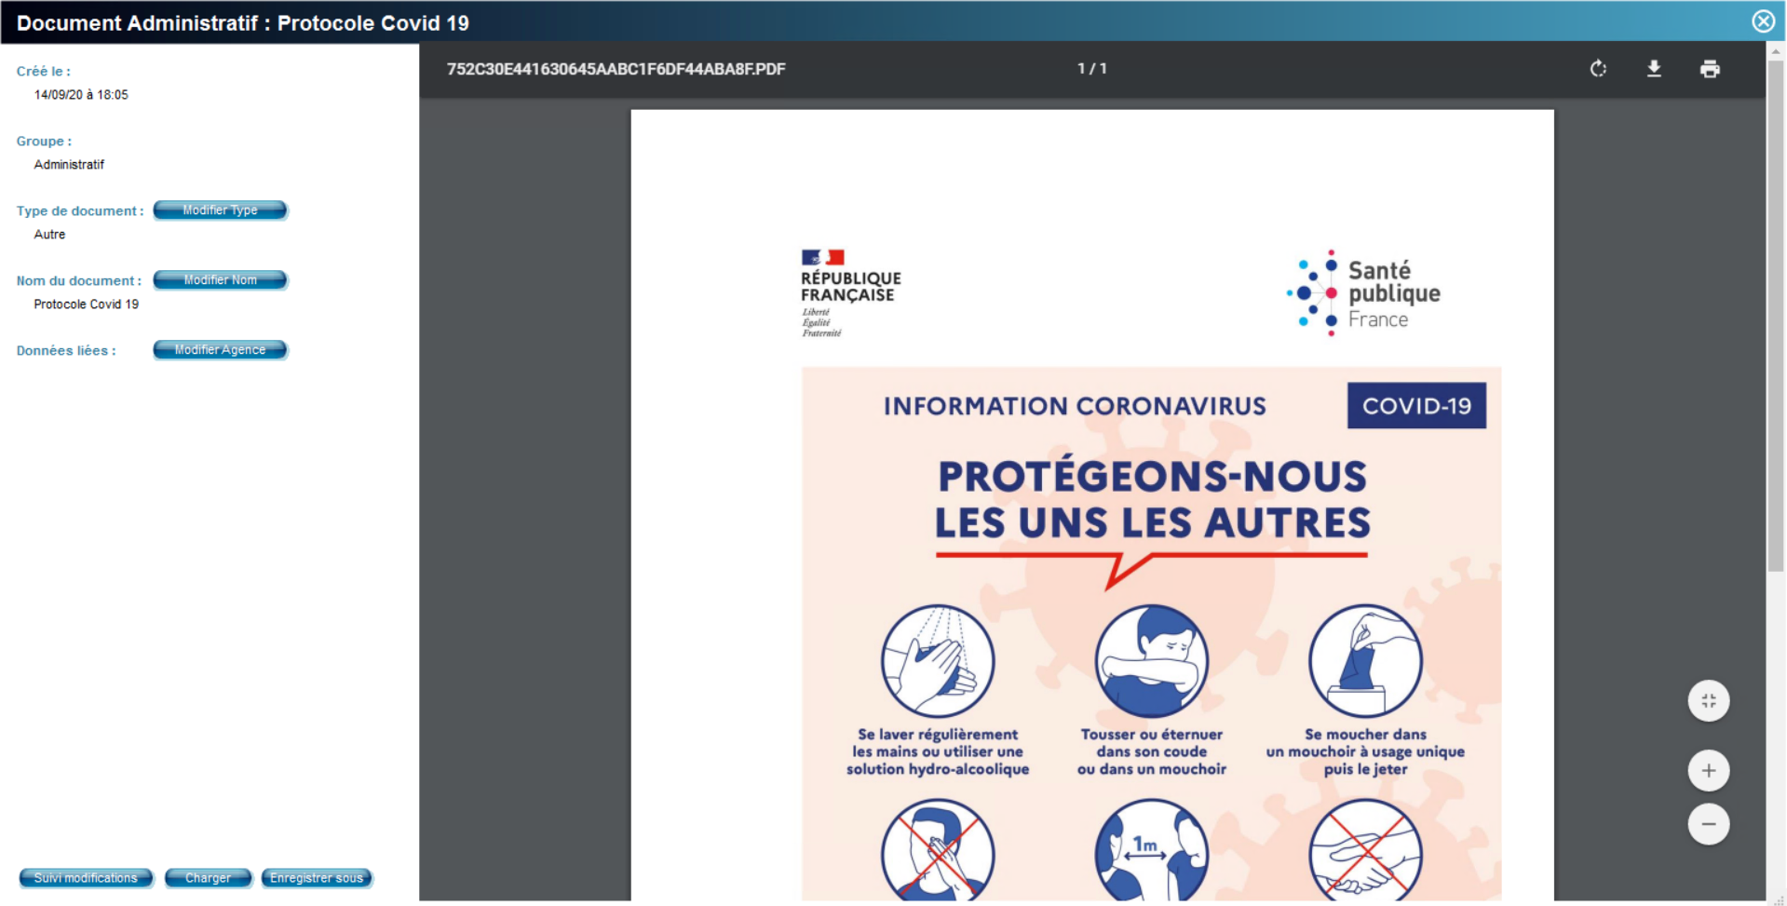Click Enregistrer sous button
This screenshot has height=906, width=1787.
click(x=317, y=878)
